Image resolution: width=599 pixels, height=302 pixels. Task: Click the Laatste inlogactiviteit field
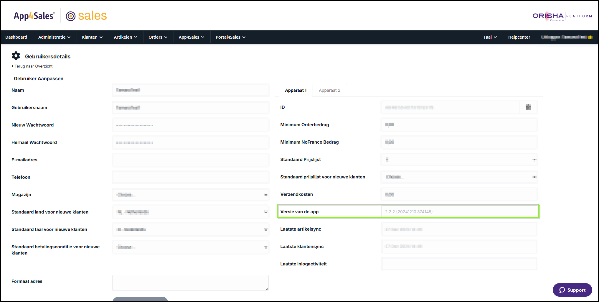(459, 264)
